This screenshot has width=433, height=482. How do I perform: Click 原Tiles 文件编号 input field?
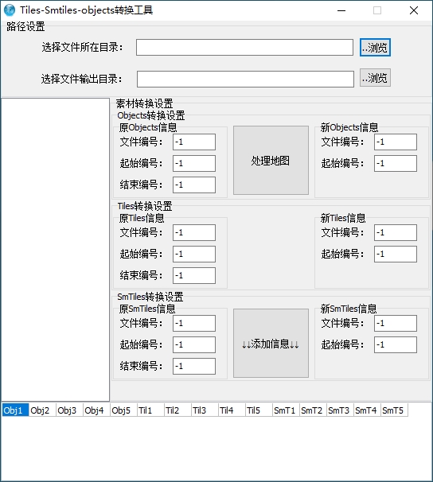194,232
